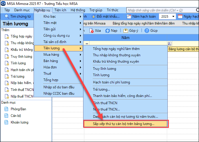Click the Giúp help icon
The height and width of the screenshot is (142, 199).
[147, 31]
